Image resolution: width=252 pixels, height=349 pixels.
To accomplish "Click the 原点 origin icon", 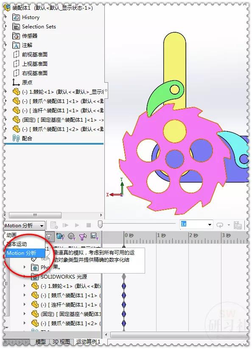I will (16, 82).
